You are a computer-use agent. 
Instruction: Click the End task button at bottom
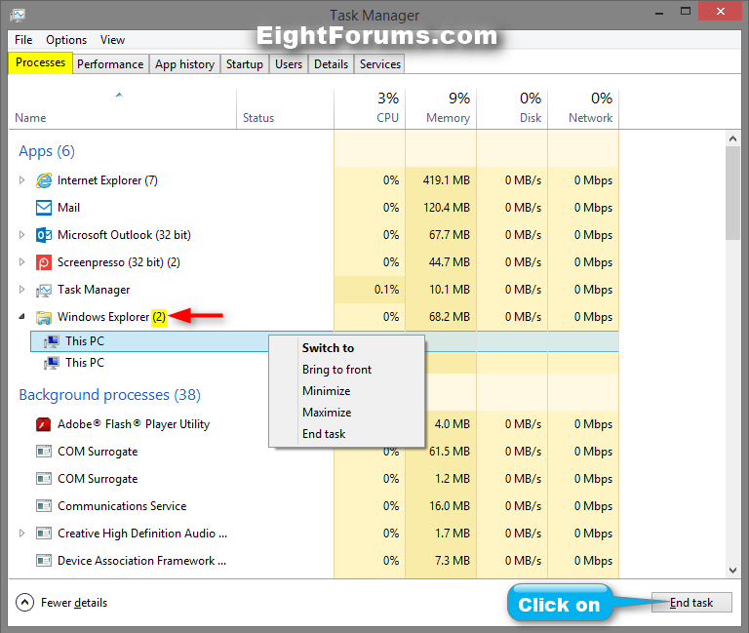click(x=691, y=603)
